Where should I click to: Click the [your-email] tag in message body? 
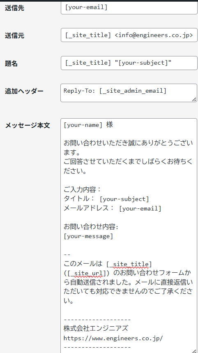click(140, 208)
